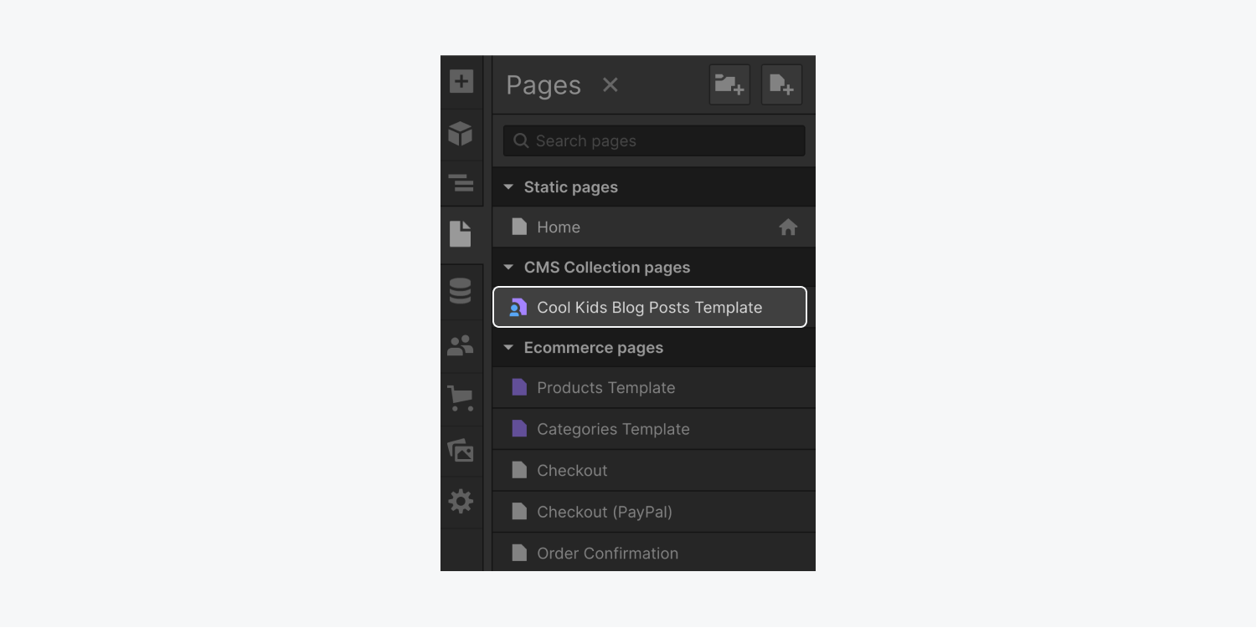Close the Pages panel
The image size is (1257, 628).
610,84
